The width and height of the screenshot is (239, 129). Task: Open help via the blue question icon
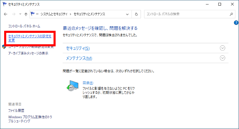(x=236, y=22)
